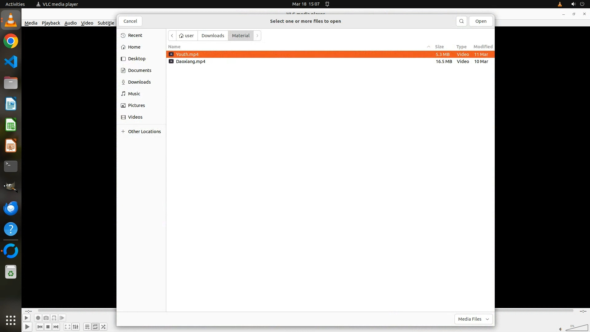Toggle the playlist view button
590x332 pixels.
(87, 327)
